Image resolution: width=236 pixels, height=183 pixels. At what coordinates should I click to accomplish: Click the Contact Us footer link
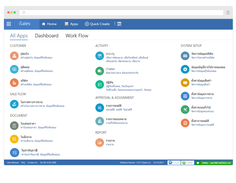pos(32,163)
